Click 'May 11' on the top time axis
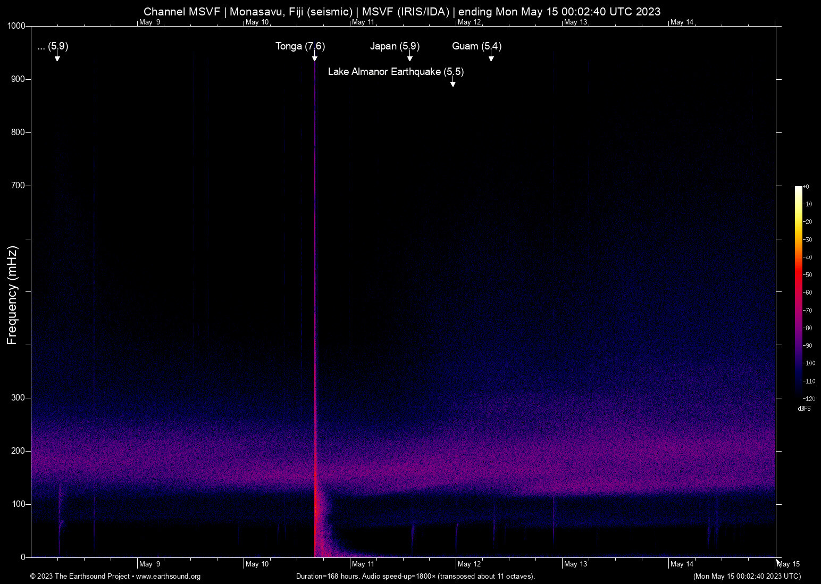The height and width of the screenshot is (584, 821). (364, 22)
